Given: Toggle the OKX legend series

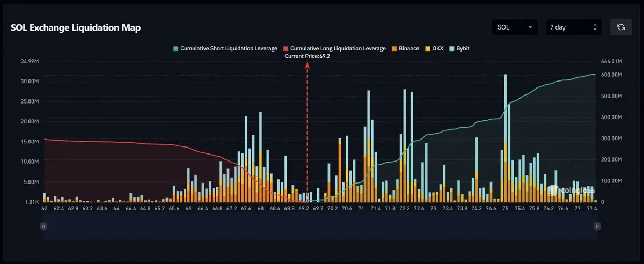Looking at the screenshot, I should [x=435, y=48].
